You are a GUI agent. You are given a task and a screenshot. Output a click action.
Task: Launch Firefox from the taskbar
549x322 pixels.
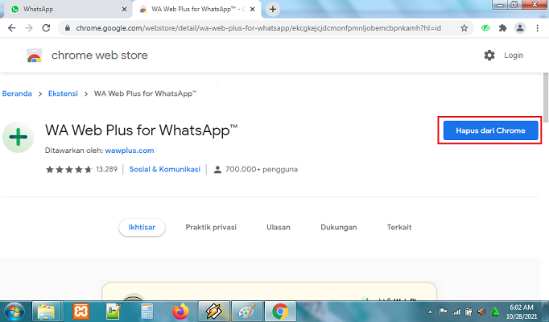180,312
